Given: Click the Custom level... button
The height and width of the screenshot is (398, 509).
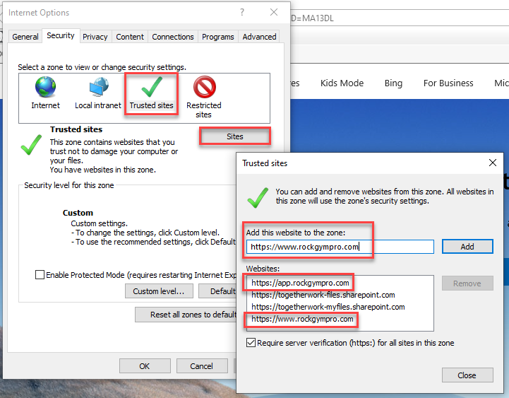Looking at the screenshot, I should click(159, 291).
